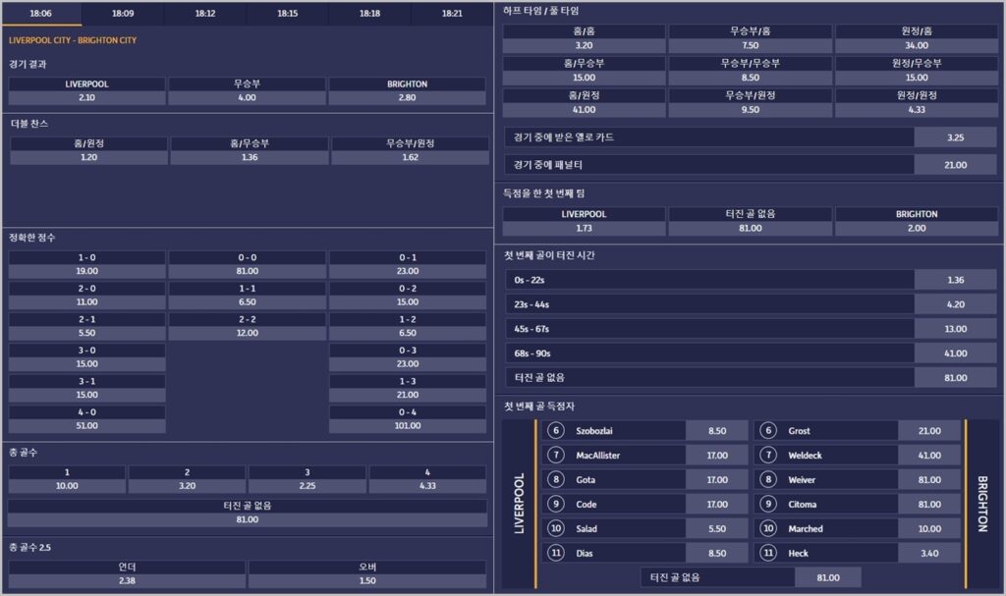Choose first goal time 68s - 90s at 41.00
Image resolution: width=1006 pixels, height=596 pixels.
751,352
